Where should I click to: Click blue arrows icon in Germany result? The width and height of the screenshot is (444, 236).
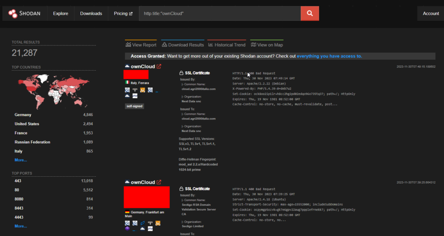[x=143, y=223]
